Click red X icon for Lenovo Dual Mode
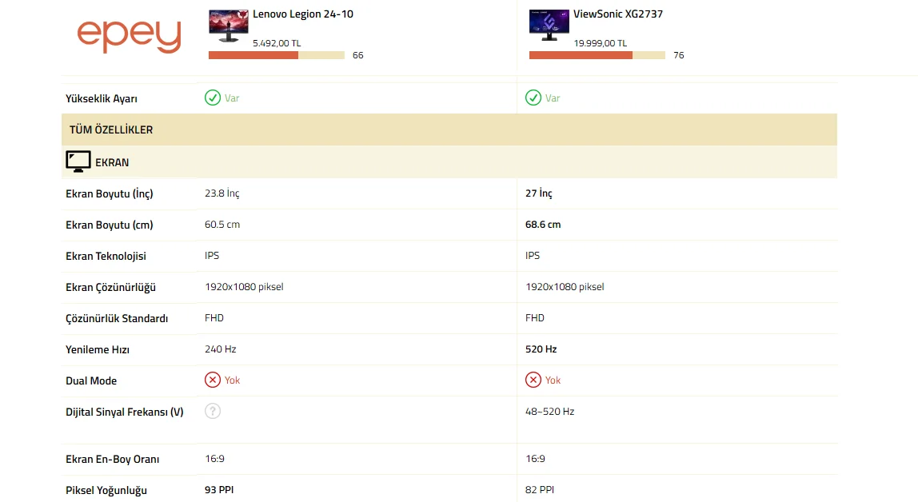Screen dimensions: 918x502 [x=213, y=380]
